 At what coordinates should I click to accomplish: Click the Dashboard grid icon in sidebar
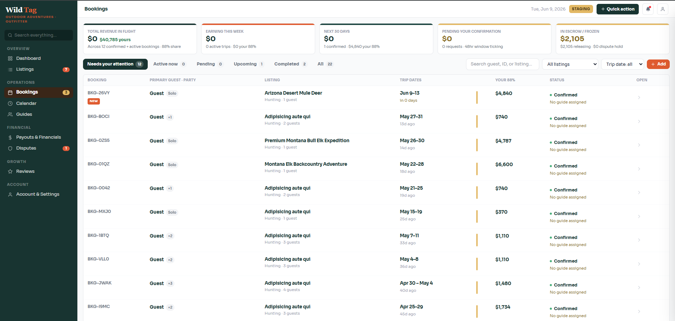(10, 58)
